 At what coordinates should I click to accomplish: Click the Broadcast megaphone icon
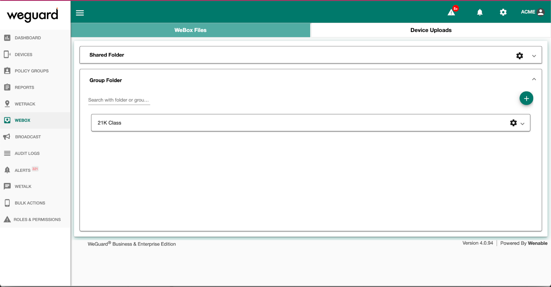click(x=7, y=137)
